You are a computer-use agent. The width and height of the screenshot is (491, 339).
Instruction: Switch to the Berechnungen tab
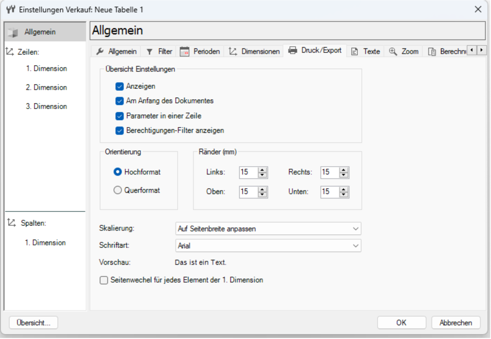pos(447,51)
